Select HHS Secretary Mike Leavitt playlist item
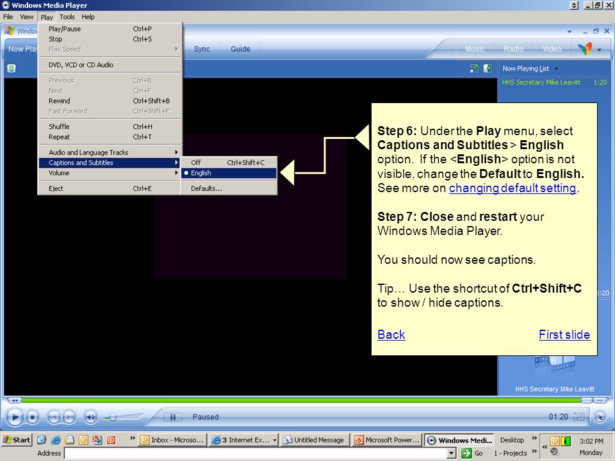This screenshot has height=461, width=615. click(554, 83)
